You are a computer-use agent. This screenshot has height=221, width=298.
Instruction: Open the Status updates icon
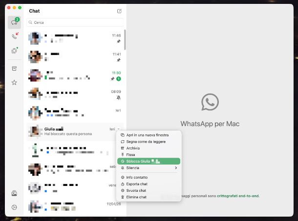pyautogui.click(x=15, y=51)
